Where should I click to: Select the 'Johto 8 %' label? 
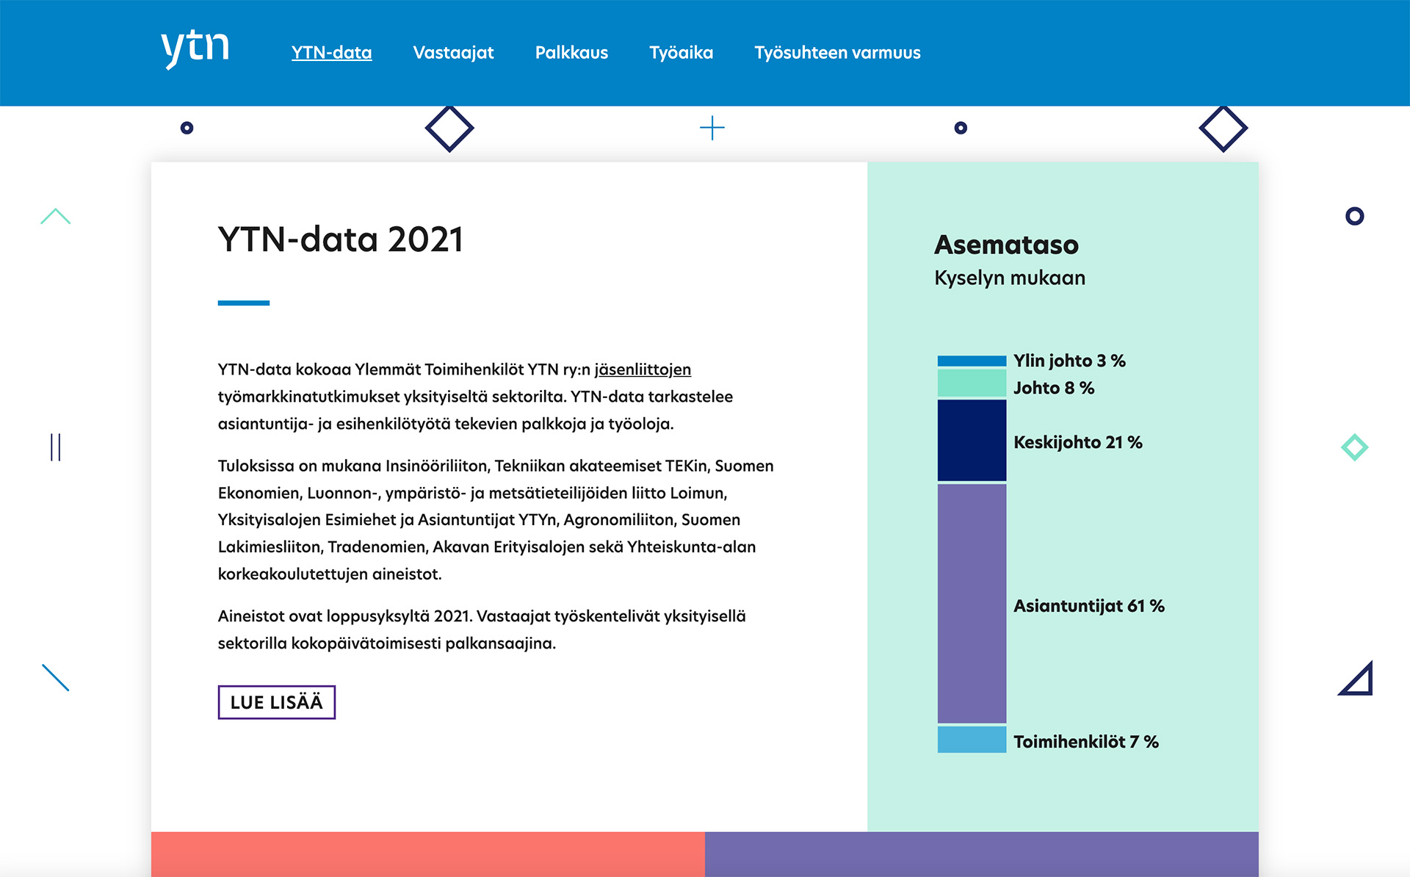pos(1054,388)
